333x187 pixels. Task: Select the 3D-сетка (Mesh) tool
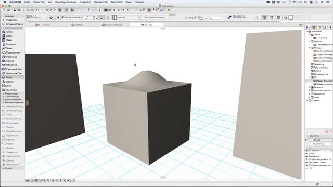[x=12, y=90]
